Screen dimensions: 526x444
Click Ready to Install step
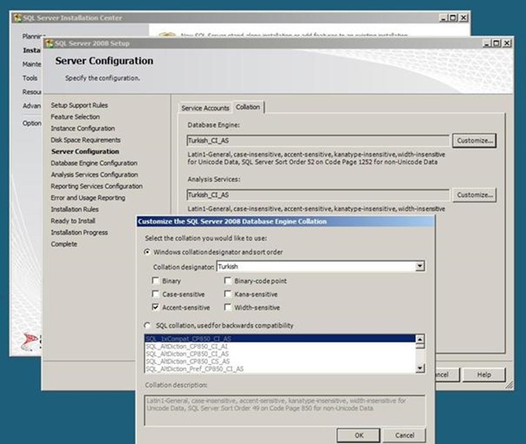tap(73, 221)
